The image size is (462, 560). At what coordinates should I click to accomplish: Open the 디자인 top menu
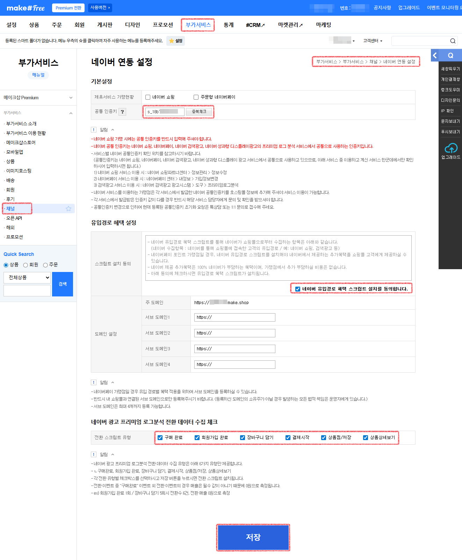coord(132,25)
